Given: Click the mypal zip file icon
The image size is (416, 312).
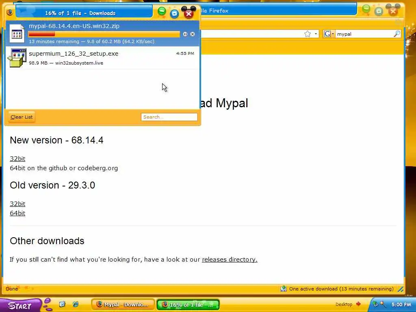Looking at the screenshot, I should point(17,33).
